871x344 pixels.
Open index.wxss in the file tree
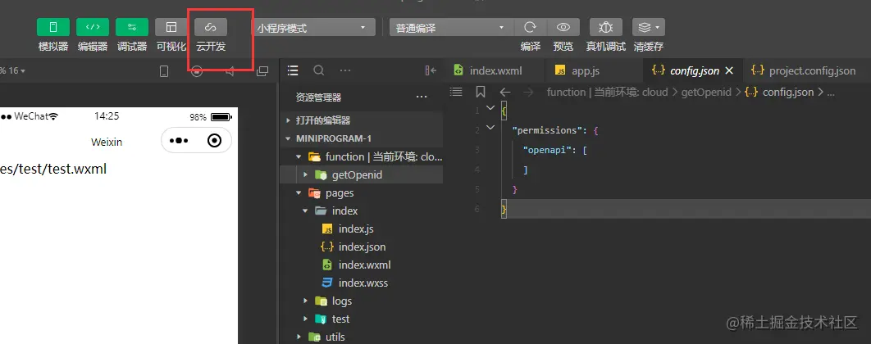pos(362,283)
